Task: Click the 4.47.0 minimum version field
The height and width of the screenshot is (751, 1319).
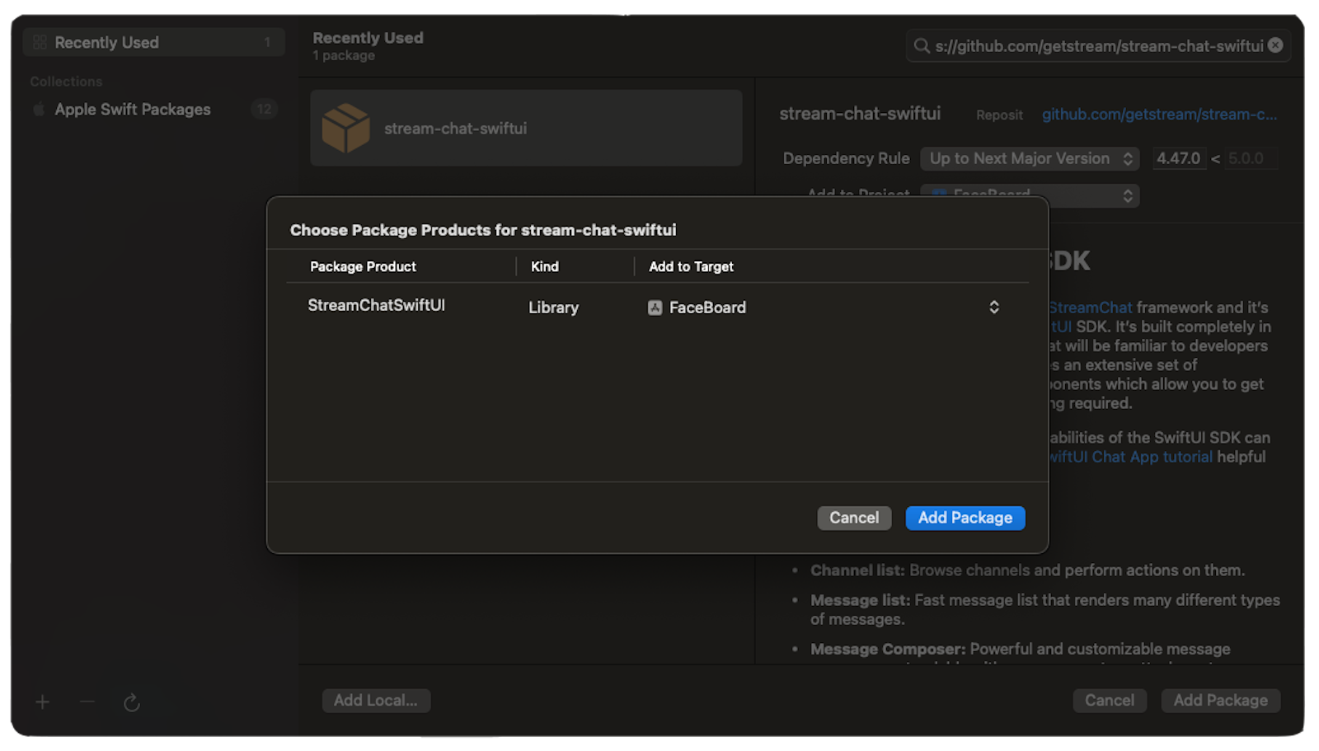Action: (1178, 158)
